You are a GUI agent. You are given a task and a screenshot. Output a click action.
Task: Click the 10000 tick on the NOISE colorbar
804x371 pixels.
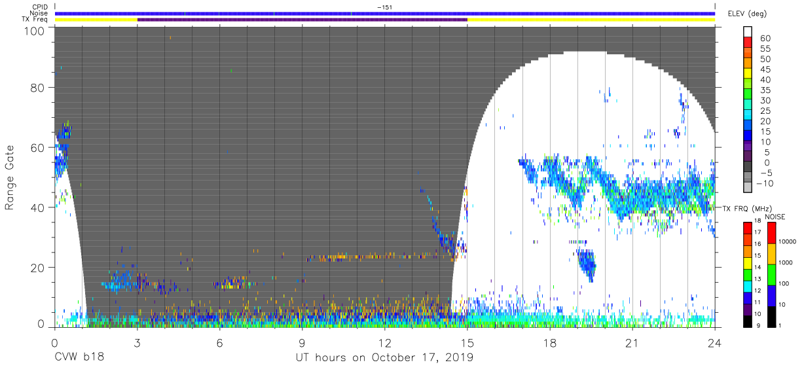pyautogui.click(x=789, y=241)
